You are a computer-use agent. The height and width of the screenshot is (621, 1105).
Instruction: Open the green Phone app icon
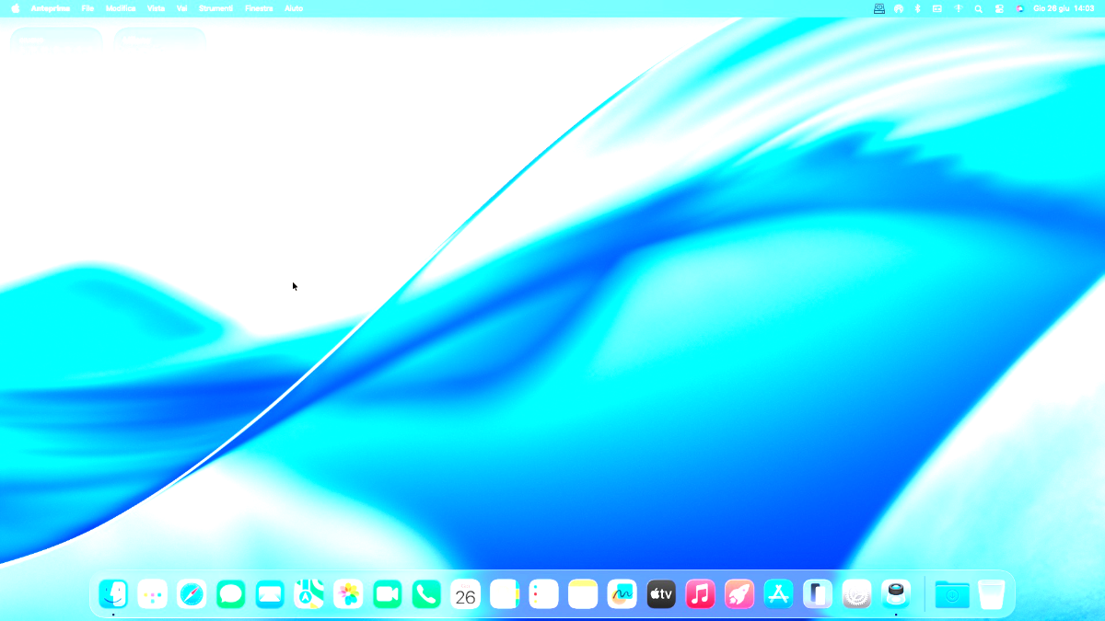pos(426,594)
